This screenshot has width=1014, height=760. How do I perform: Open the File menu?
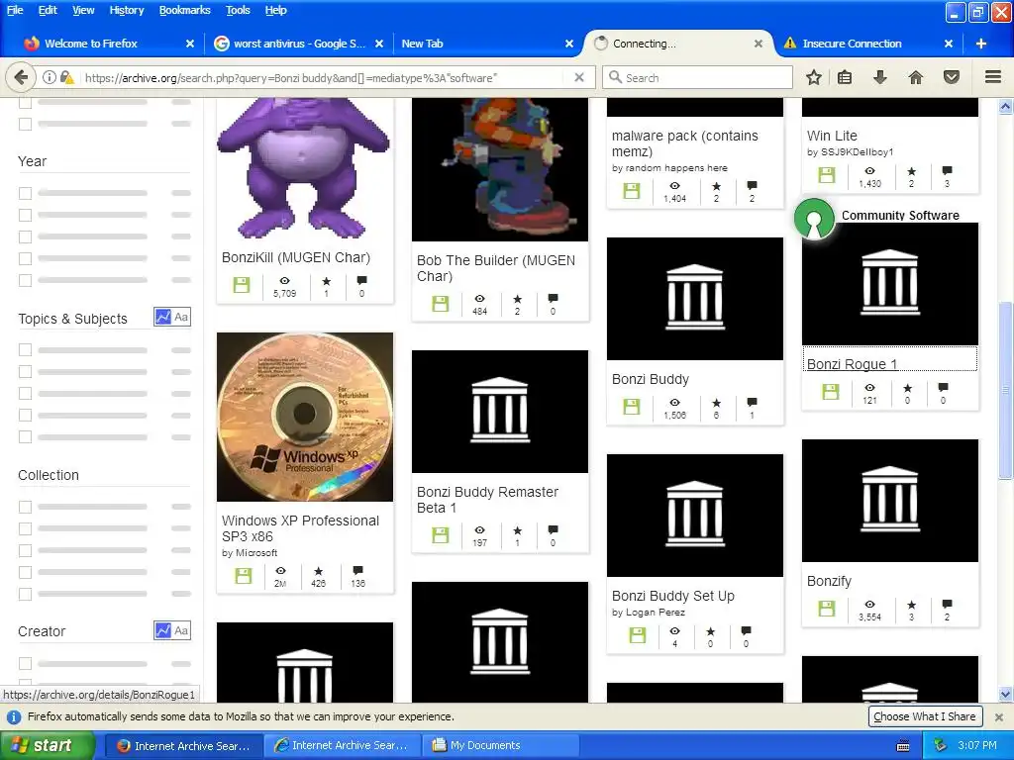coord(15,10)
